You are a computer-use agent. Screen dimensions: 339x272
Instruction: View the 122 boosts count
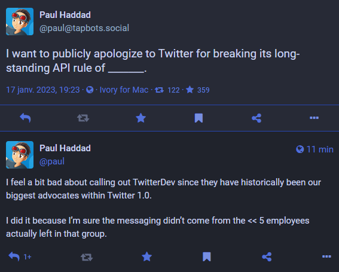coord(167,90)
